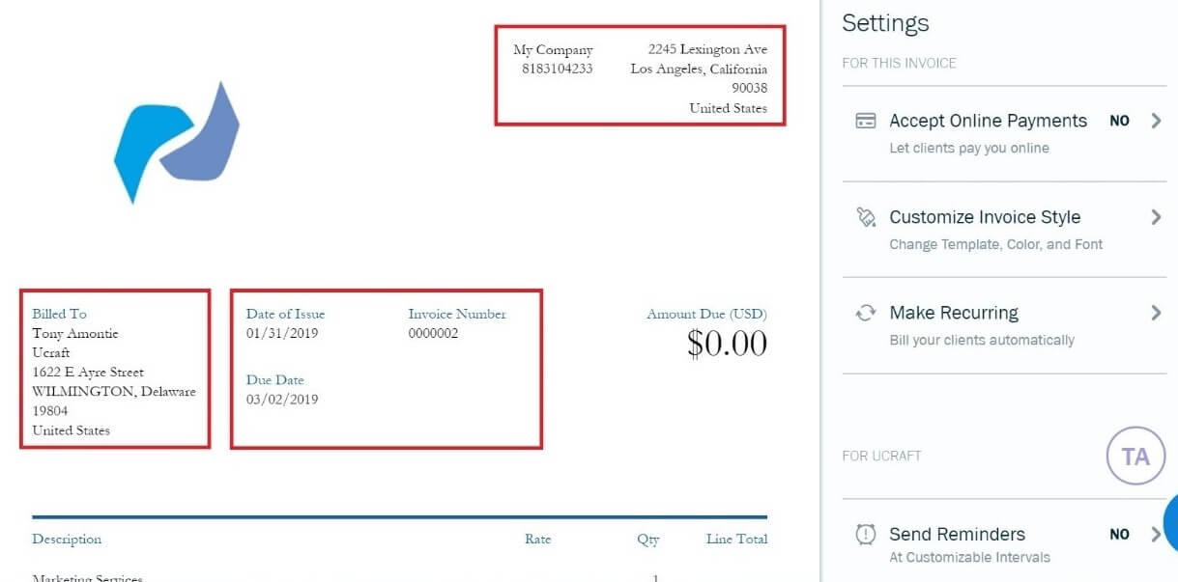1178x582 pixels.
Task: Click Customize Invoice Style link
Action: click(x=985, y=216)
